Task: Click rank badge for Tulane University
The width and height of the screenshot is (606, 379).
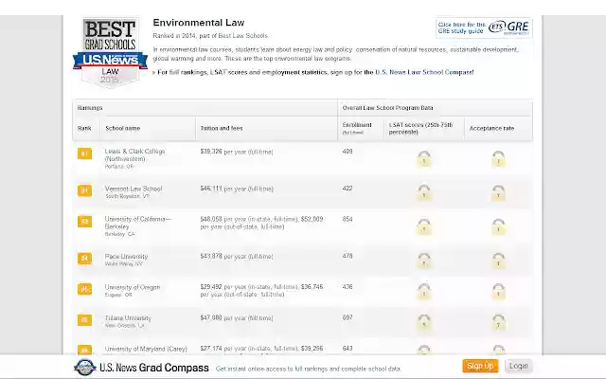Action: (x=84, y=320)
